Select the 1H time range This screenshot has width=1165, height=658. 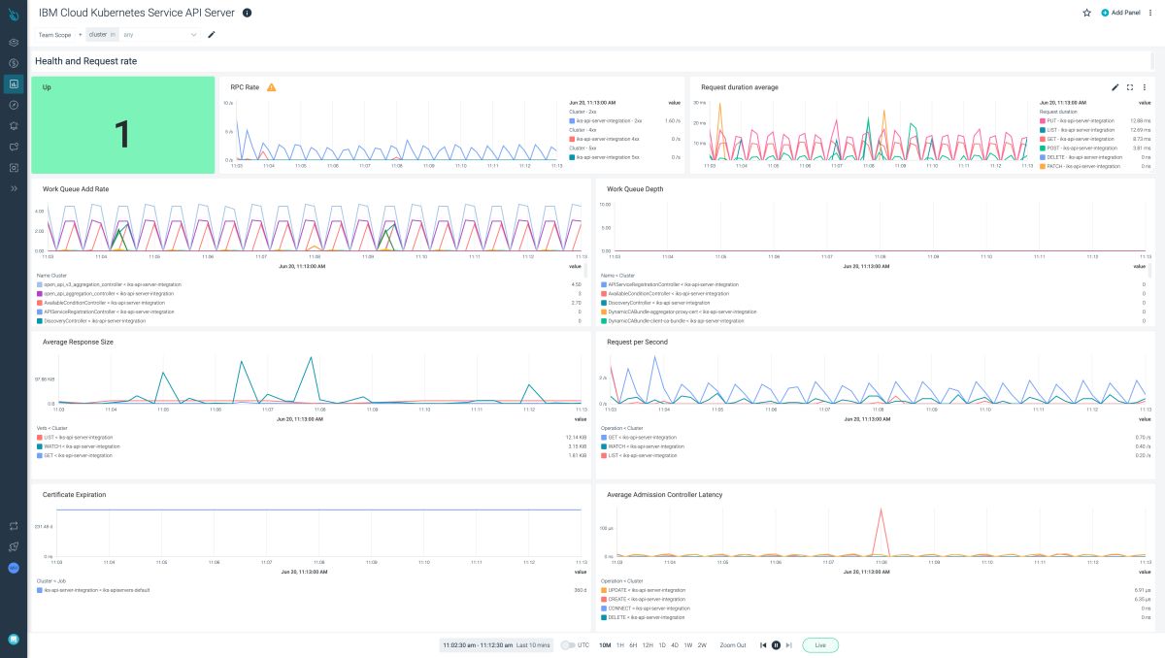coord(620,644)
